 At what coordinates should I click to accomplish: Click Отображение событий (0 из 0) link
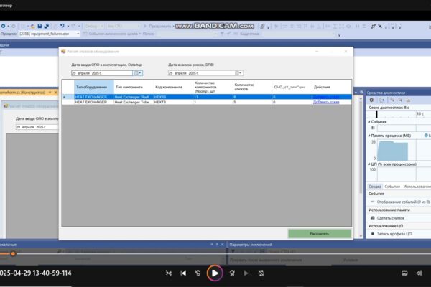403,202
